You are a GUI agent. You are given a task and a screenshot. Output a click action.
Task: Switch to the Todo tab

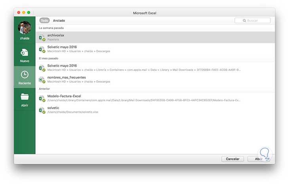coord(44,21)
